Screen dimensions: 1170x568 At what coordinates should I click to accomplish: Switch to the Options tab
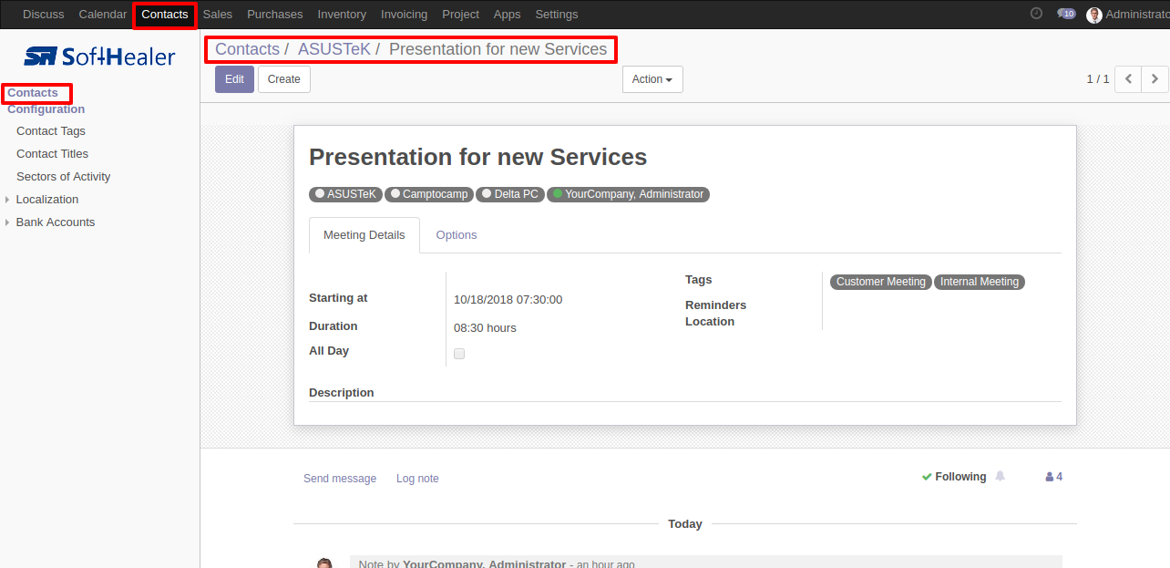457,235
